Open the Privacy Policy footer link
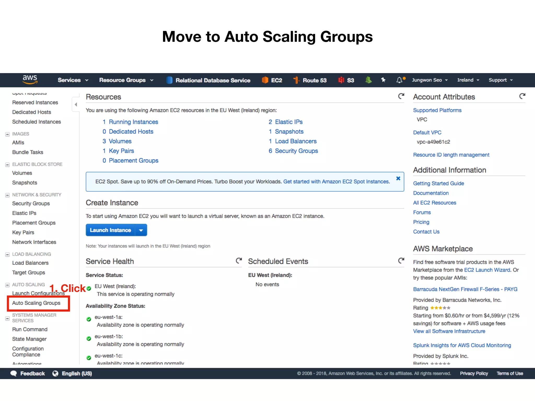The height and width of the screenshot is (401, 535). coord(474,373)
